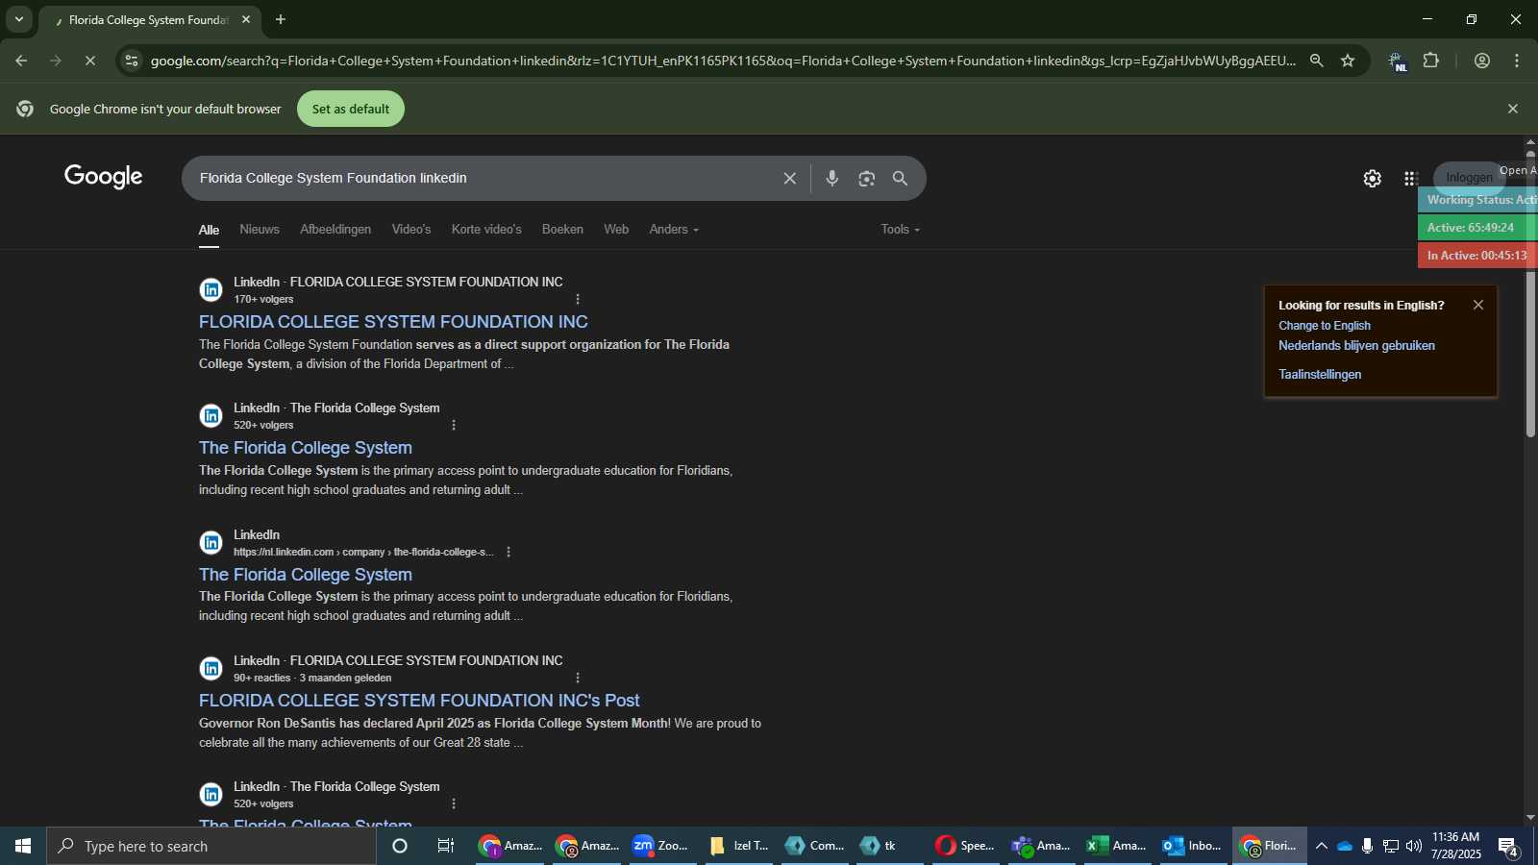Viewport: 1538px width, 865px height.
Task: Open Zoom from the taskbar
Action: tap(661, 846)
